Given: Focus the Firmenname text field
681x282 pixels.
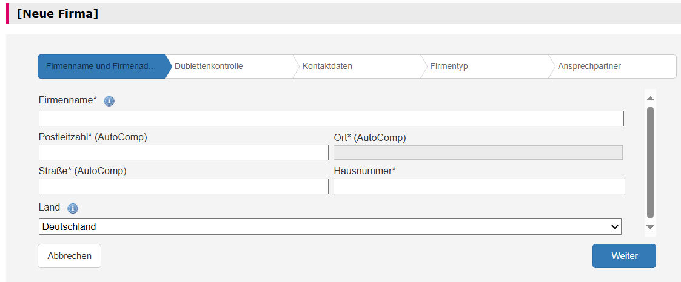Looking at the screenshot, I should pos(331,119).
